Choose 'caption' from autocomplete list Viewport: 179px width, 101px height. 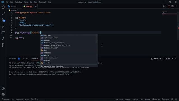click(x=69, y=35)
